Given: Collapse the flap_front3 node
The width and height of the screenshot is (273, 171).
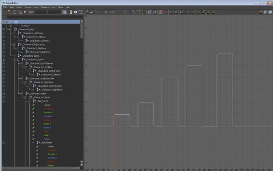Looking at the screenshot, I should tap(29, 101).
